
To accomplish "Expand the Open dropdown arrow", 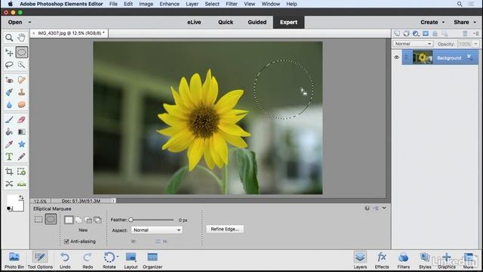I will coord(30,22).
